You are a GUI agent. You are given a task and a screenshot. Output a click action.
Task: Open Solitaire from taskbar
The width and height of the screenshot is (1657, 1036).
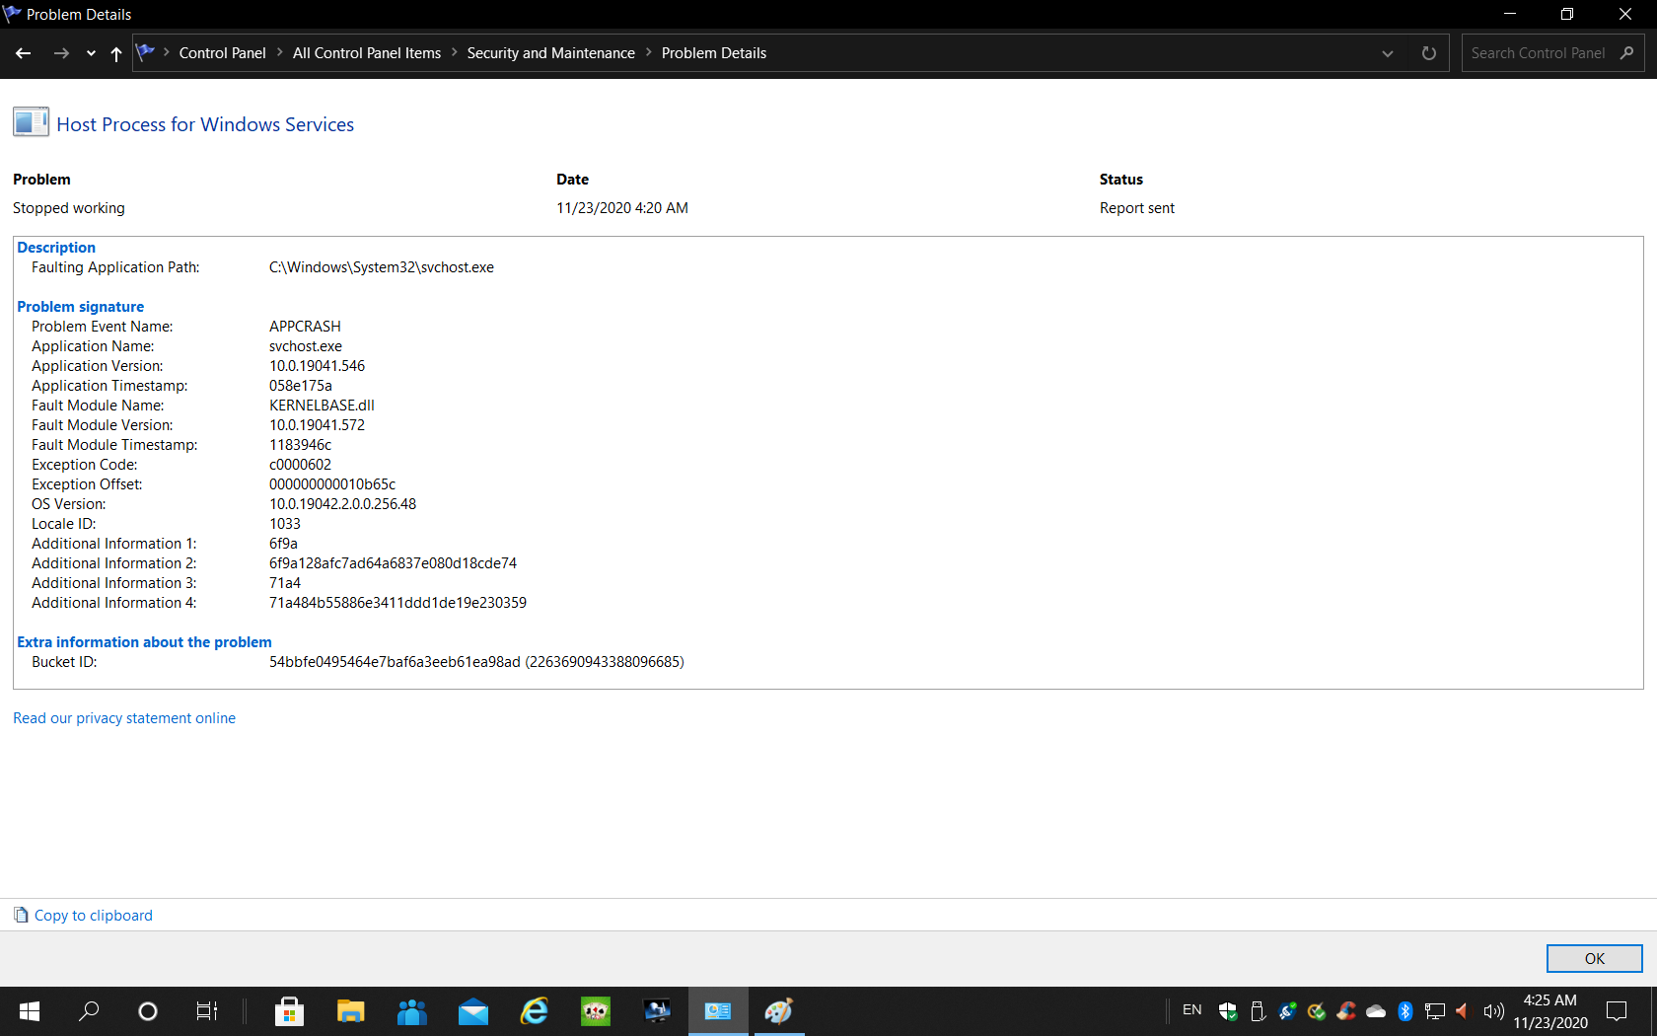[596, 1011]
